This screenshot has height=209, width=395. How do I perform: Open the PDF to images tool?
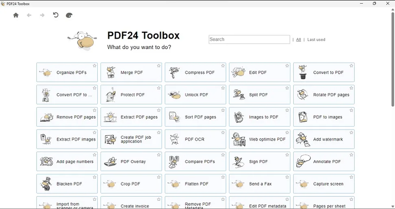[x=324, y=117]
